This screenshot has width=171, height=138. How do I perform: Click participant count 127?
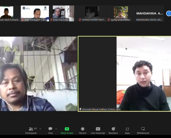pos(36,128)
